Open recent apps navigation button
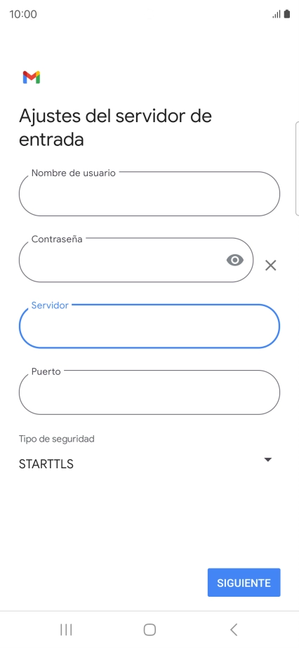Screen dimensions: 299x648 (66, 630)
